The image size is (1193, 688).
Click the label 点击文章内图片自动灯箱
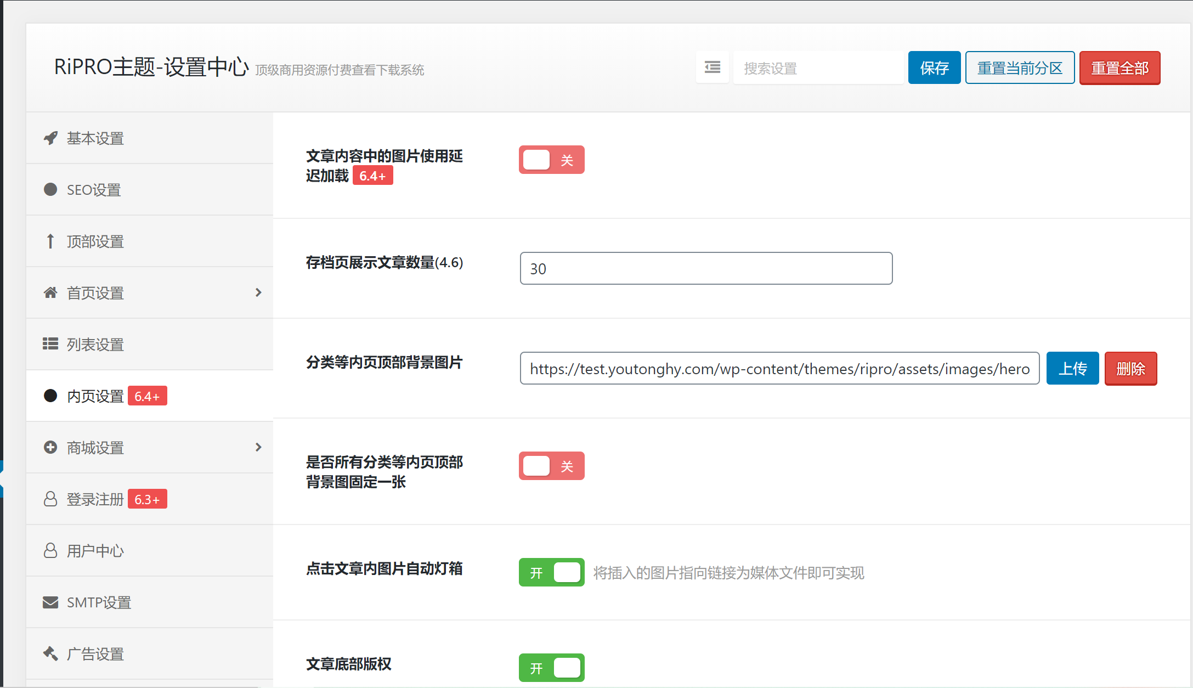point(385,568)
